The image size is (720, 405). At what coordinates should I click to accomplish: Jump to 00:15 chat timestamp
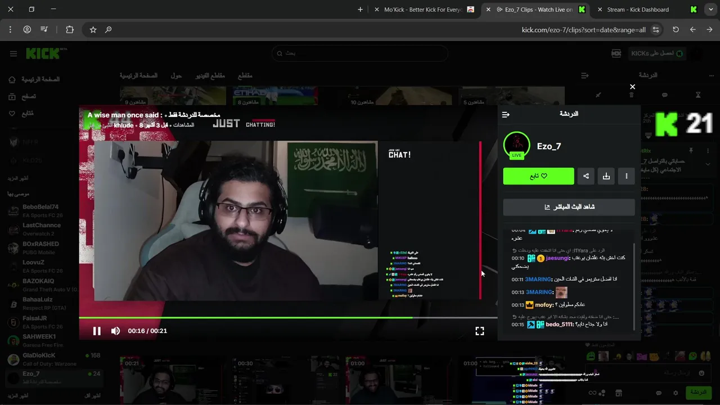(517, 325)
